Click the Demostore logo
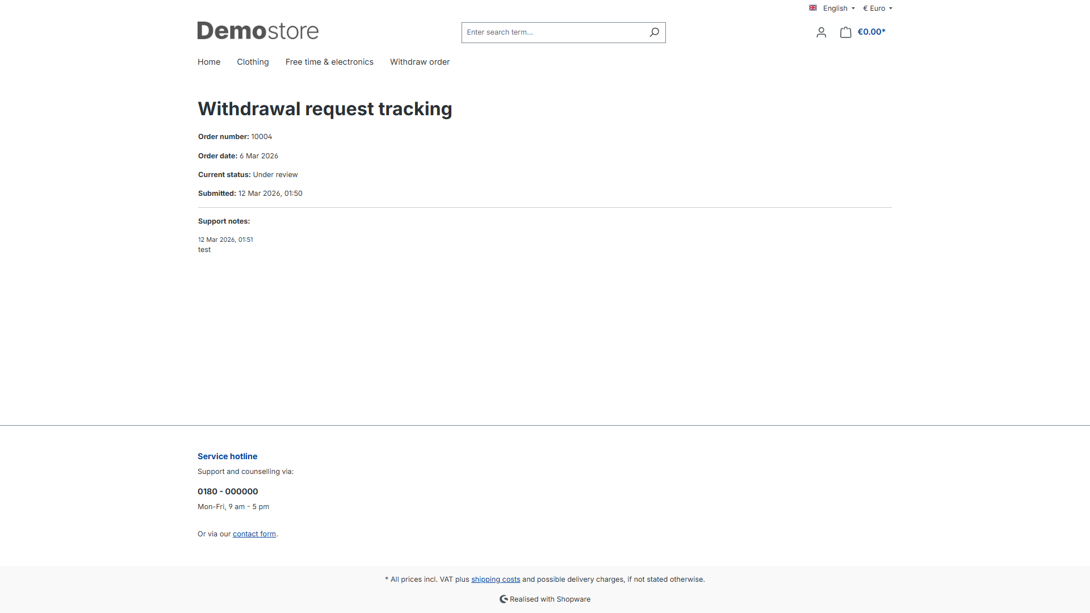This screenshot has height=613, width=1090. (x=258, y=31)
